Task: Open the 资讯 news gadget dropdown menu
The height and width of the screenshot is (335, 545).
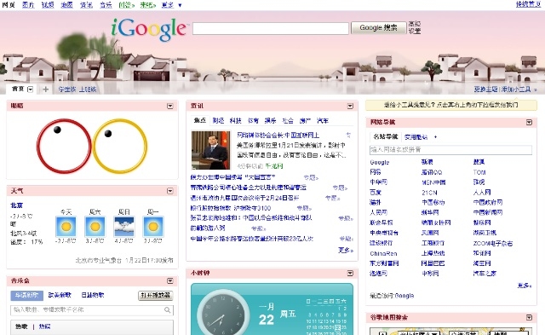Action: point(350,106)
